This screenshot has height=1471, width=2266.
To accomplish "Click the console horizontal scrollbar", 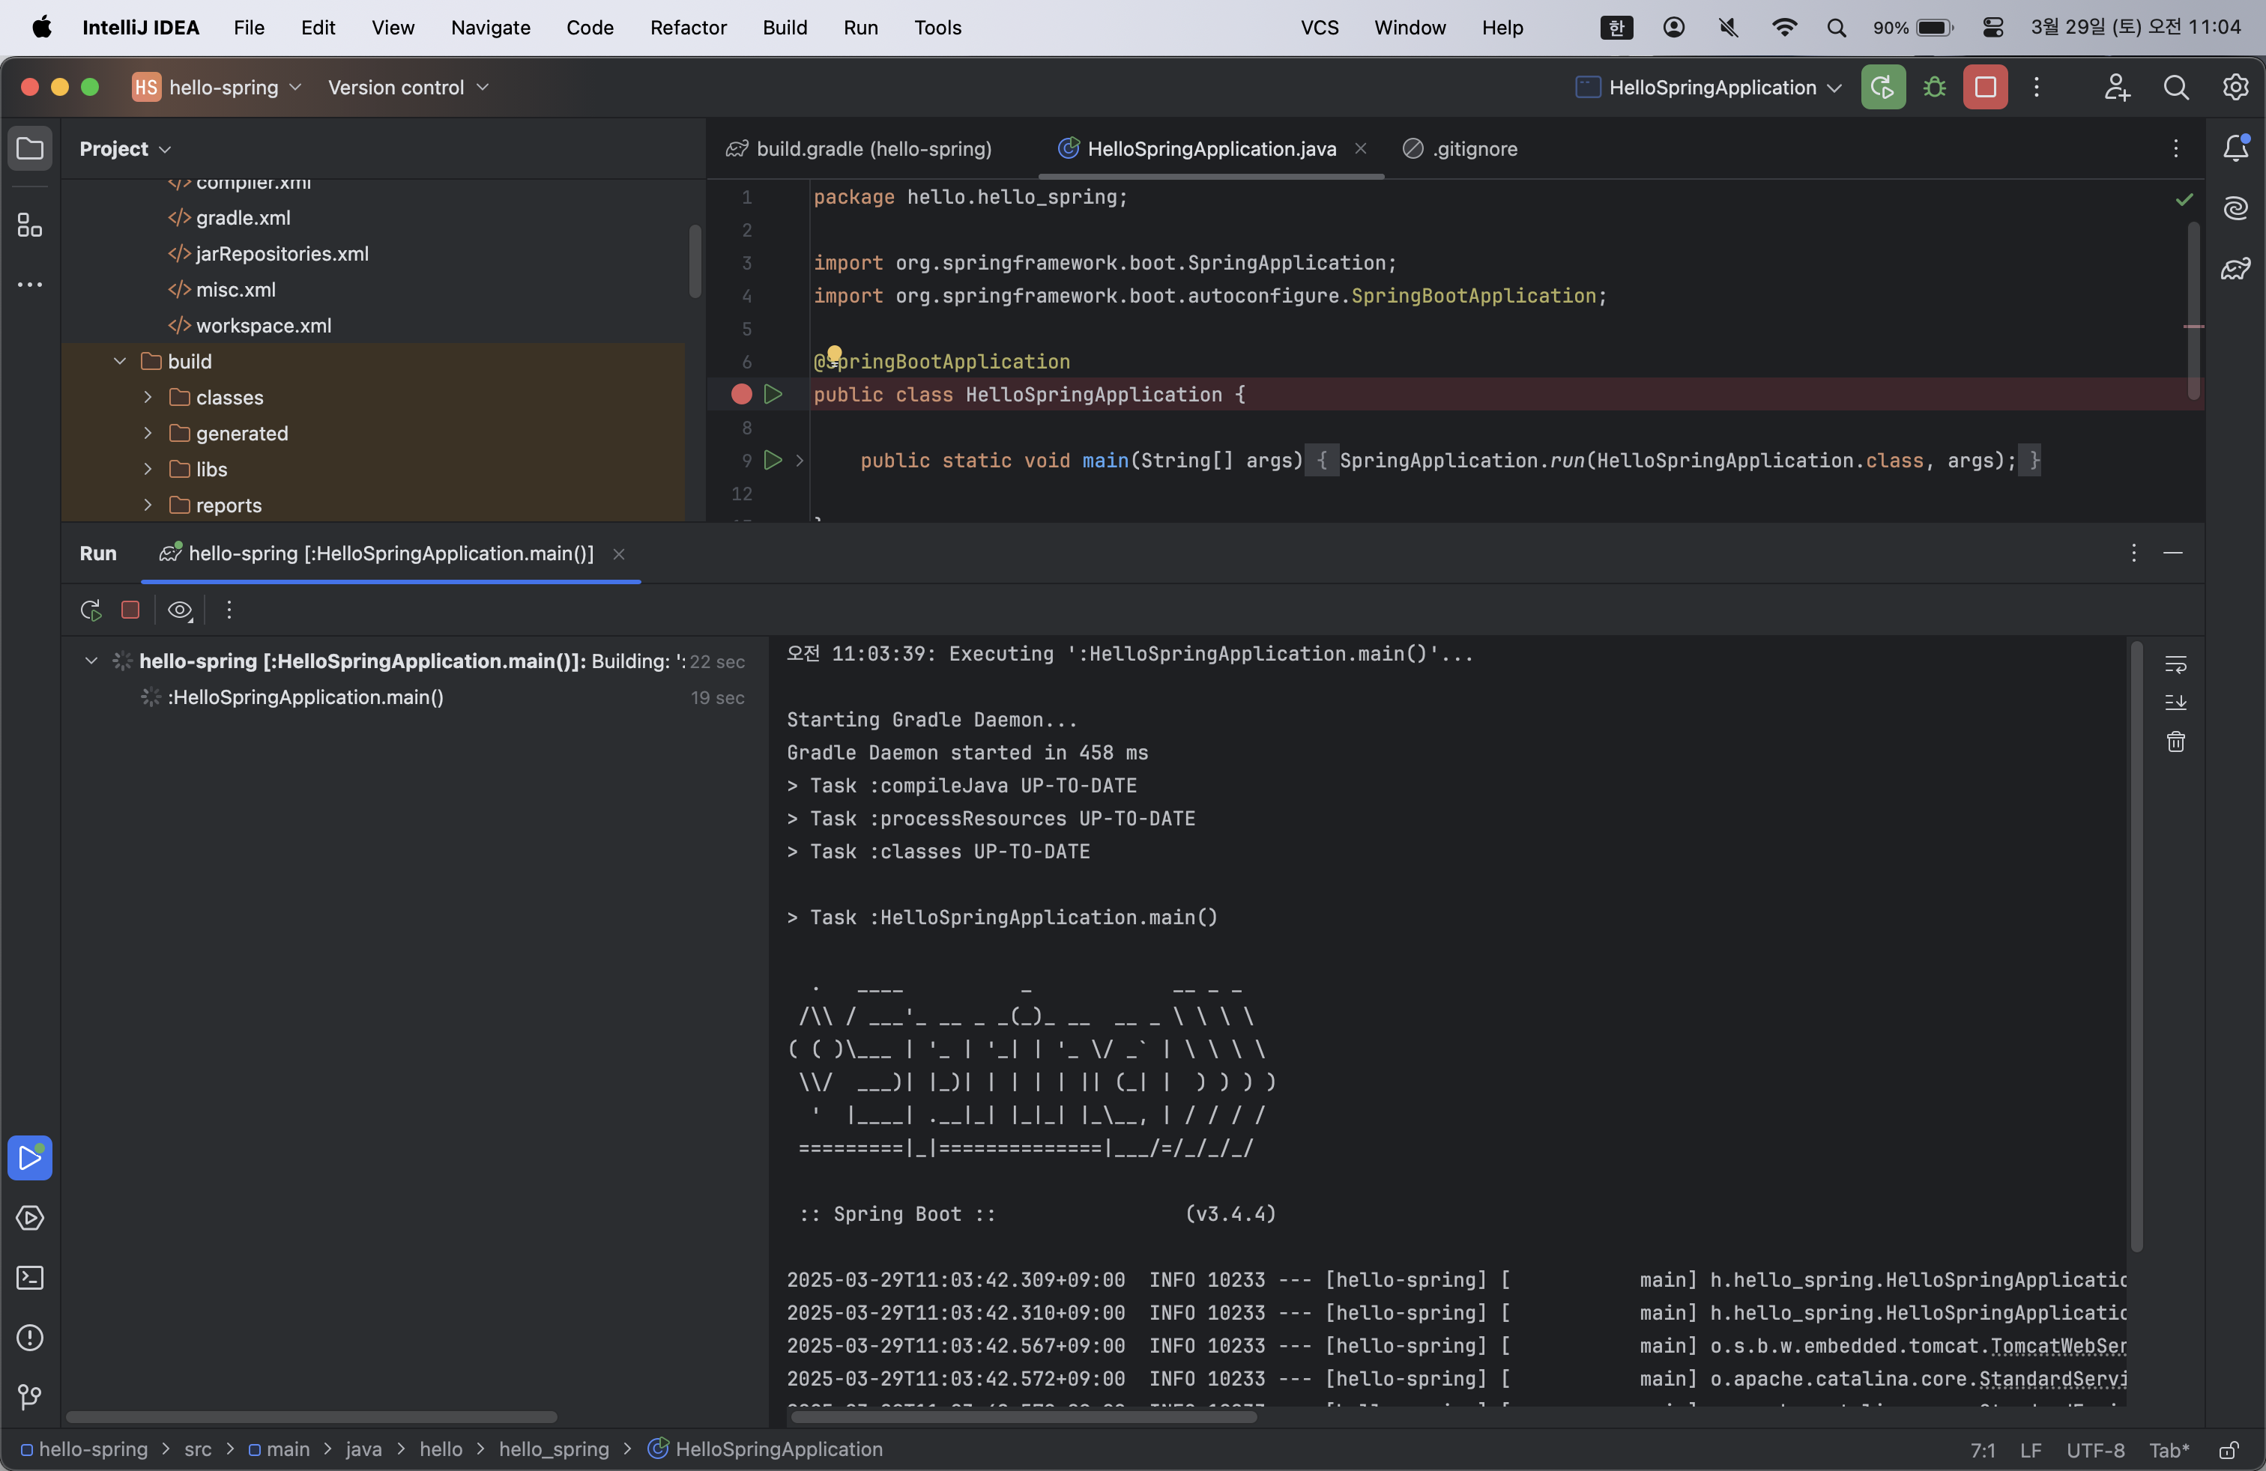I will 1024,1417.
